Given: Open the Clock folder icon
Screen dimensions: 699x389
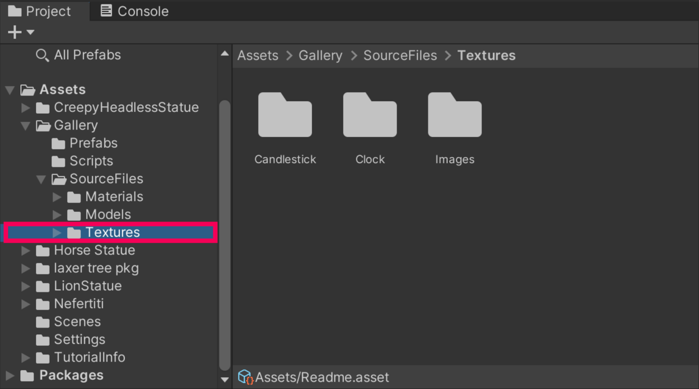Looking at the screenshot, I should pyautogui.click(x=370, y=115).
